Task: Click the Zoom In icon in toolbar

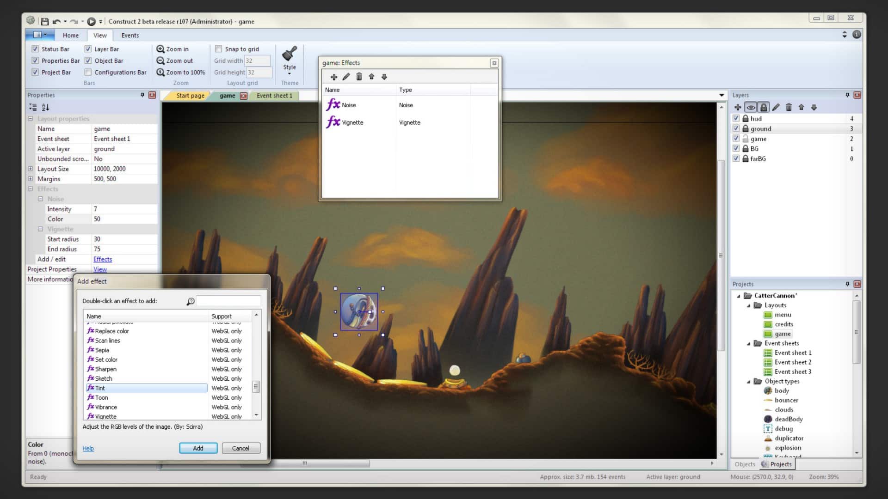Action: pos(160,49)
